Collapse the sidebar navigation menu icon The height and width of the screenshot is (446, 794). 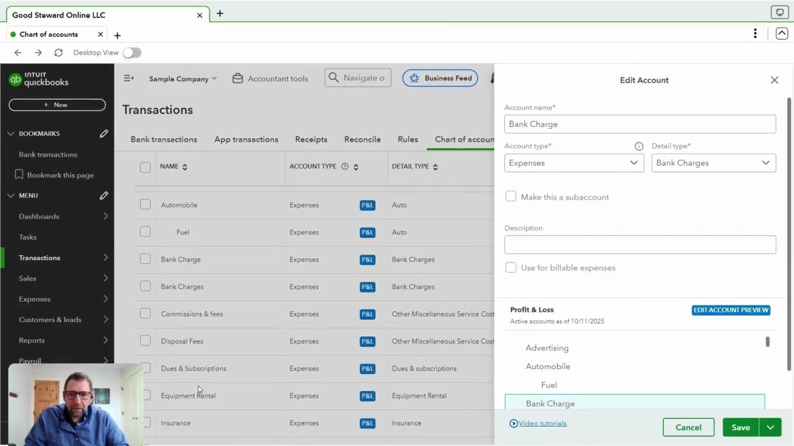click(x=128, y=78)
